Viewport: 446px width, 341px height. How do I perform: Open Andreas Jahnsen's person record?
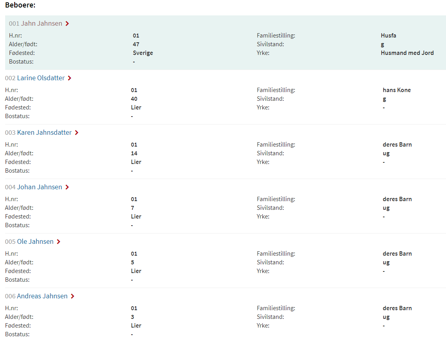click(x=42, y=296)
